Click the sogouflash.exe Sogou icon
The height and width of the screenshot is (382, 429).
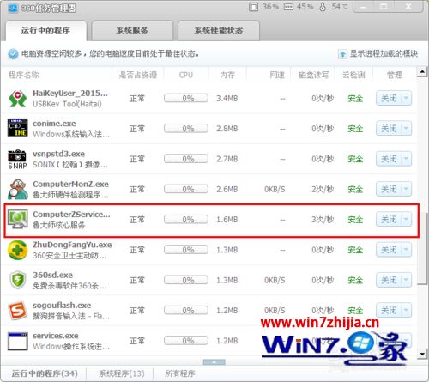(18, 311)
